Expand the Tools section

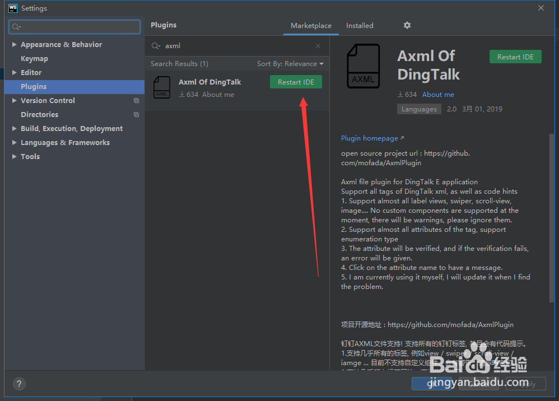point(14,156)
